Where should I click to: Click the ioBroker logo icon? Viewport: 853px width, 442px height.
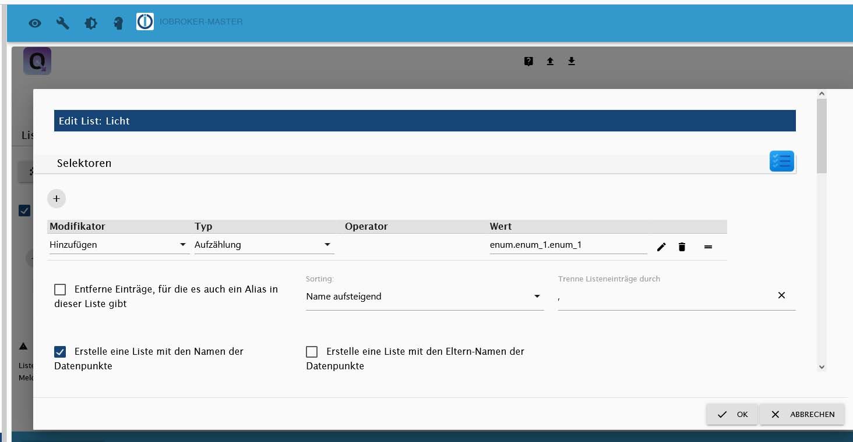145,22
